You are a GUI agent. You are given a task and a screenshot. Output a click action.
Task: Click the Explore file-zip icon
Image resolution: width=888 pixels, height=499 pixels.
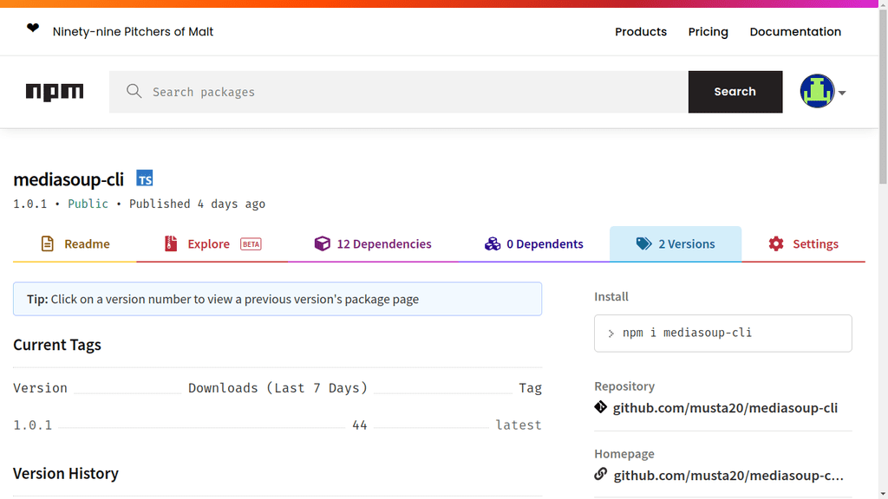(171, 243)
